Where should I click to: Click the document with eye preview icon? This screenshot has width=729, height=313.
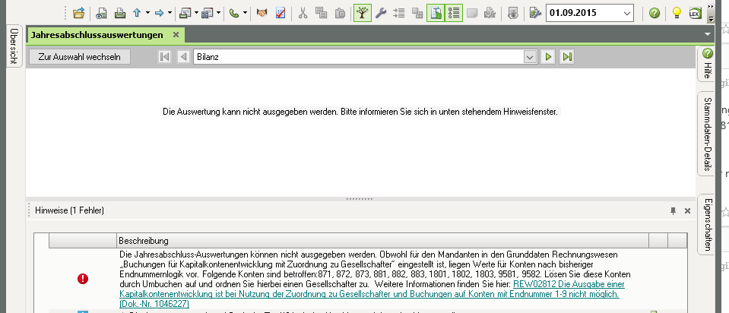point(513,13)
